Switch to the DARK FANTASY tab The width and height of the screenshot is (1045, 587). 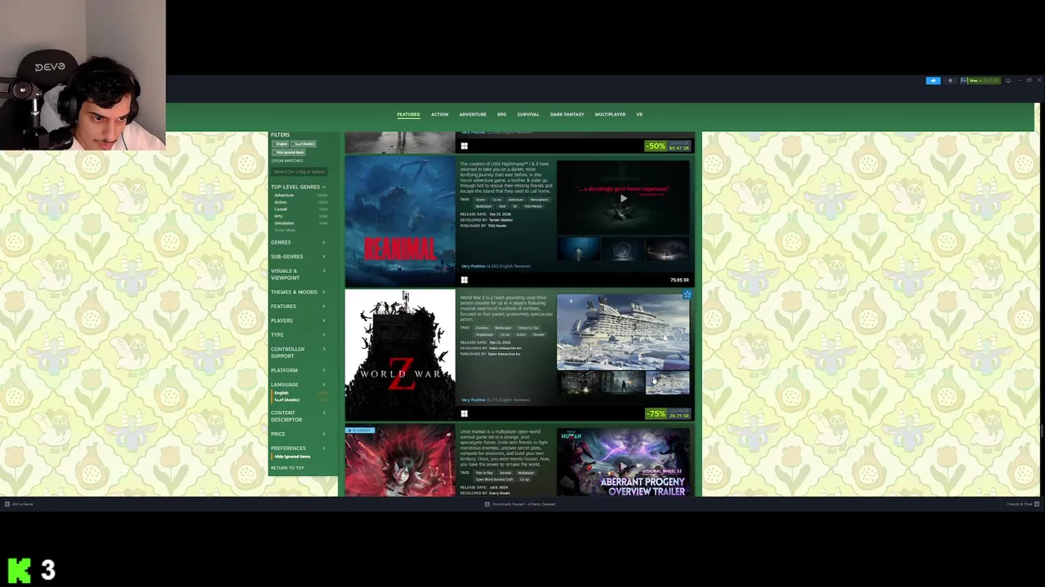(x=567, y=115)
